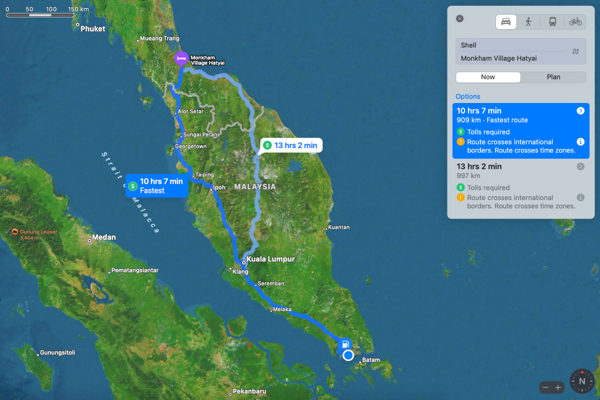600x400 pixels.
Task: Click the 10 hrs 7 min Fastest callout
Action: click(x=156, y=186)
